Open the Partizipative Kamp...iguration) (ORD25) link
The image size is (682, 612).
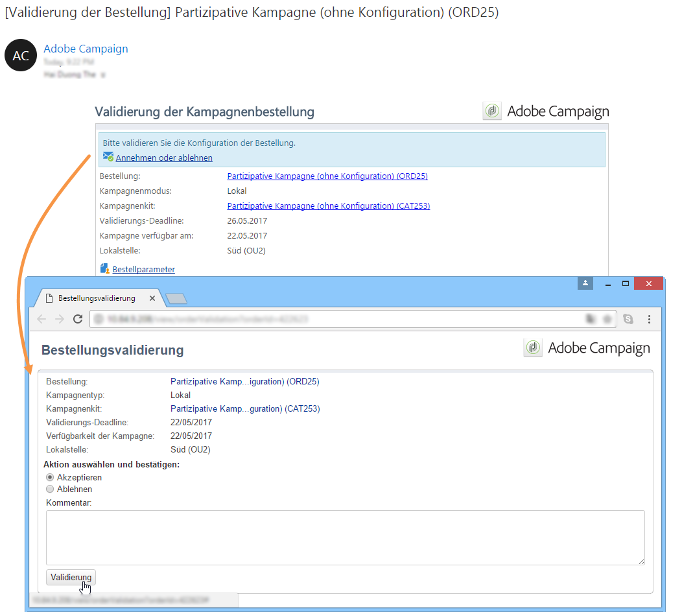(x=245, y=381)
